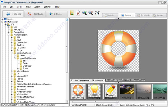The width and height of the screenshot is (168, 107).
Task: Click the Desktop icon in folder tree
Action: [x=5, y=19]
